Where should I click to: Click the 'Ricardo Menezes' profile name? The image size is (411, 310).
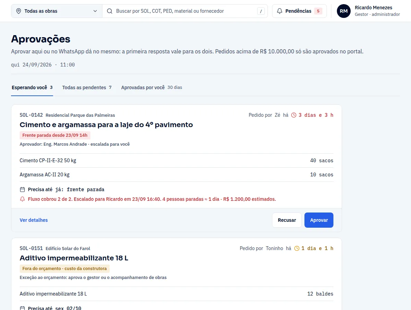tap(373, 8)
